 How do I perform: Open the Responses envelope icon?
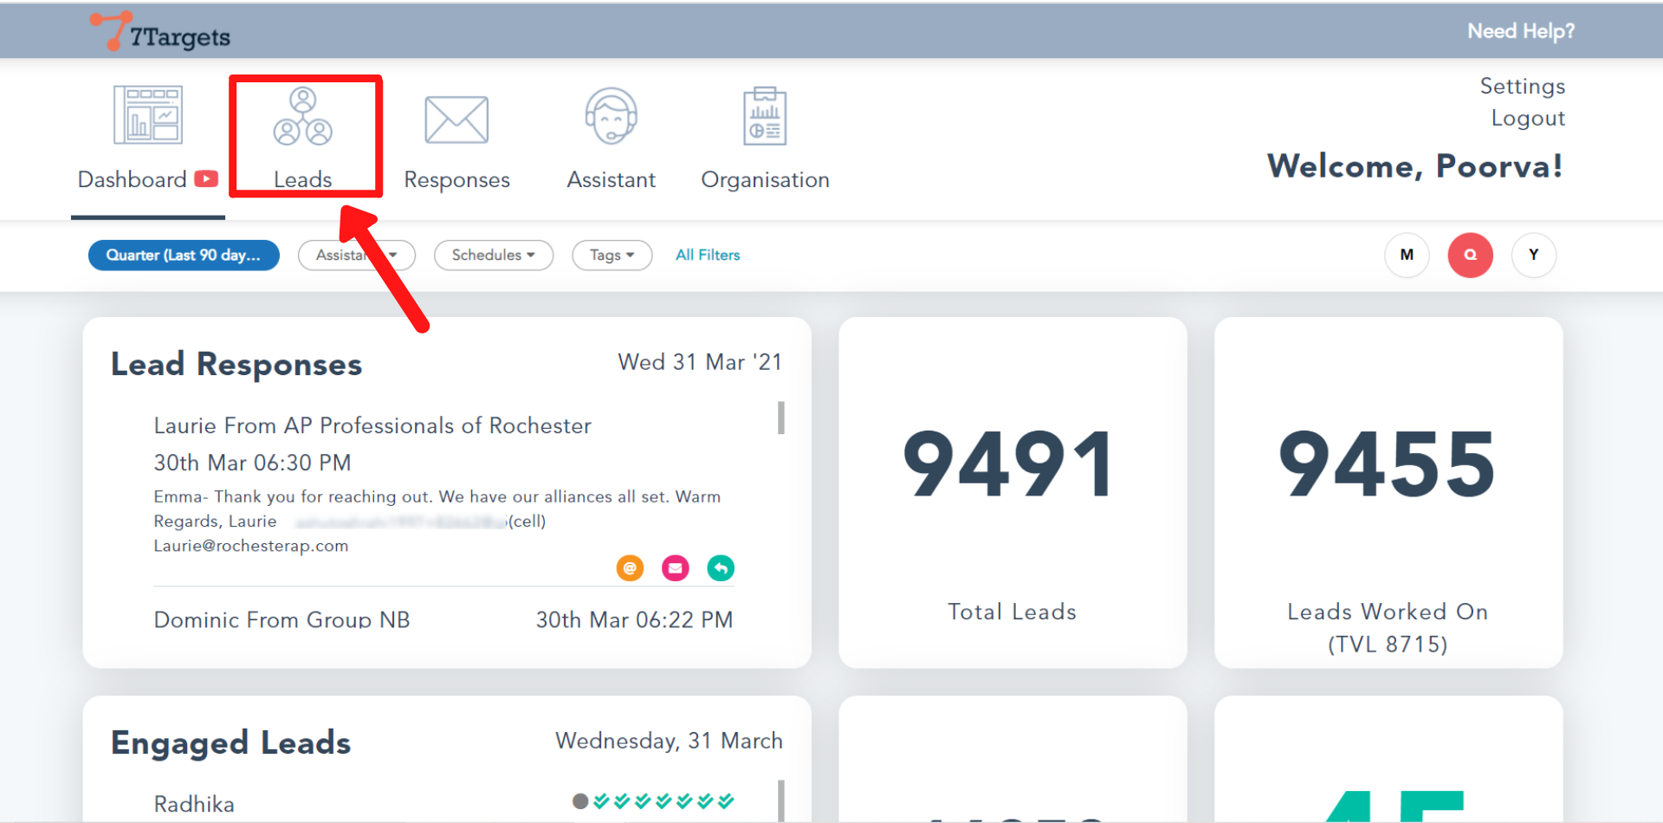coord(456,120)
